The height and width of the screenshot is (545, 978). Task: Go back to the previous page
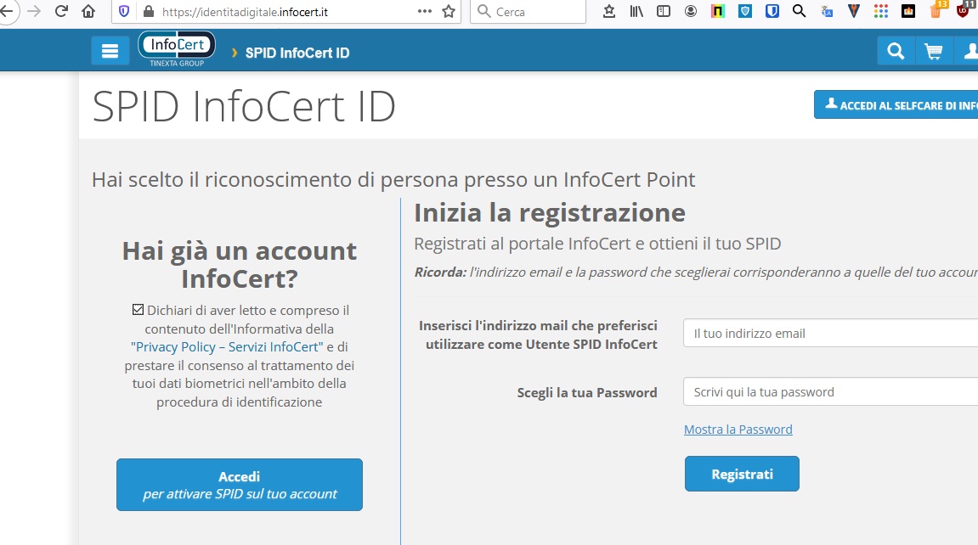(6, 11)
